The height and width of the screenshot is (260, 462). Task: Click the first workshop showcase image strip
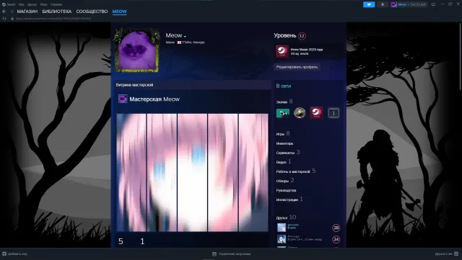[131, 172]
